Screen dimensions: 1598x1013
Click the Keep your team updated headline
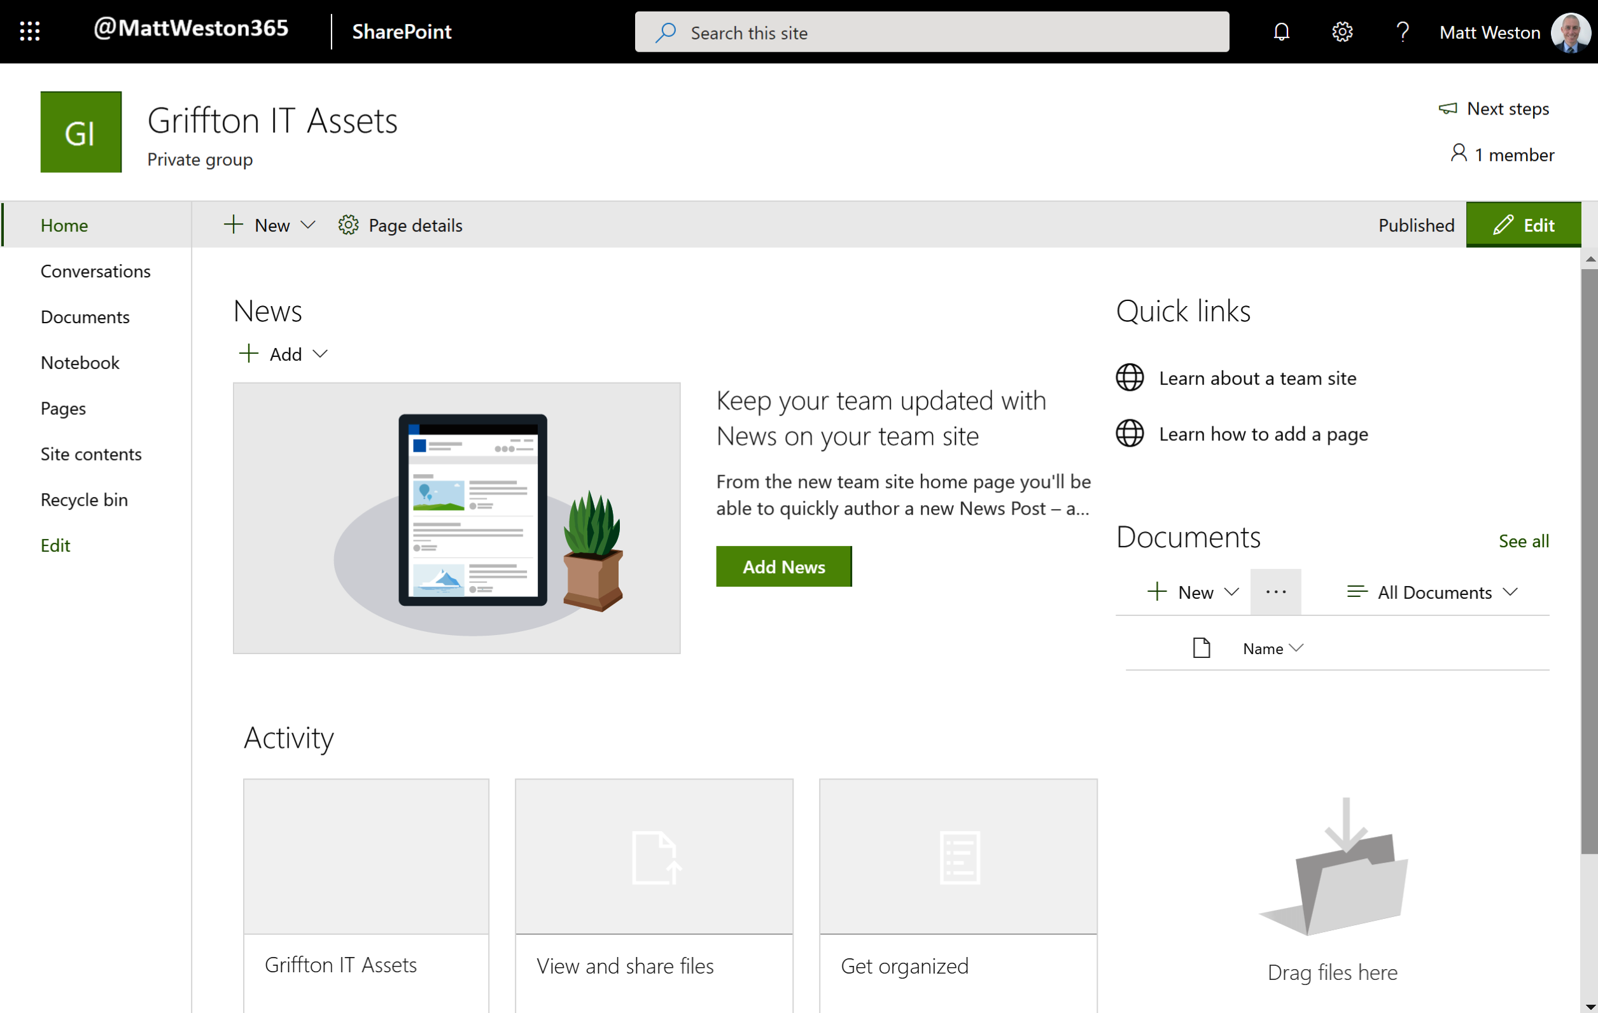tap(881, 418)
